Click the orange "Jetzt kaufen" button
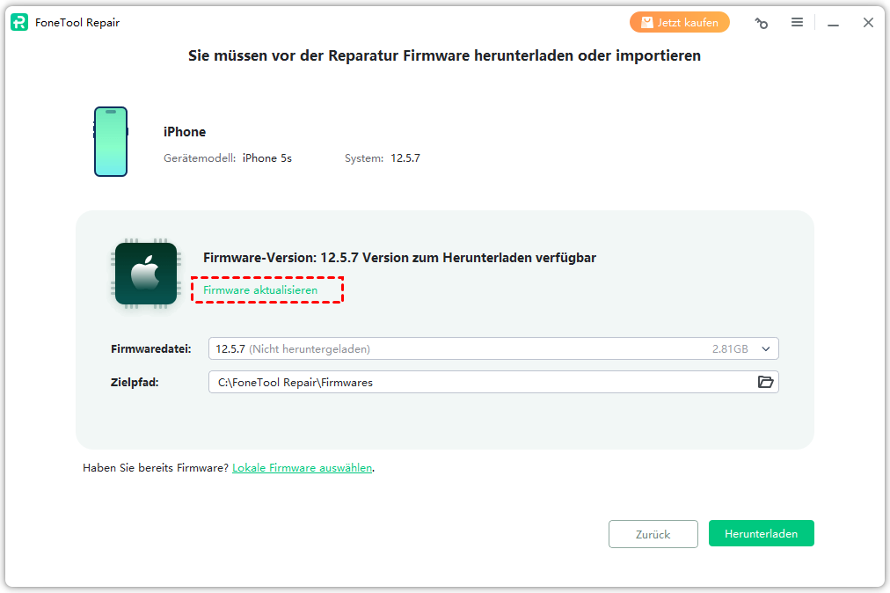The width and height of the screenshot is (890, 593). tap(679, 22)
